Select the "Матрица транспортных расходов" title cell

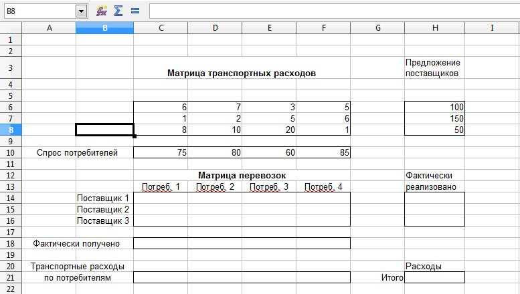tap(241, 73)
